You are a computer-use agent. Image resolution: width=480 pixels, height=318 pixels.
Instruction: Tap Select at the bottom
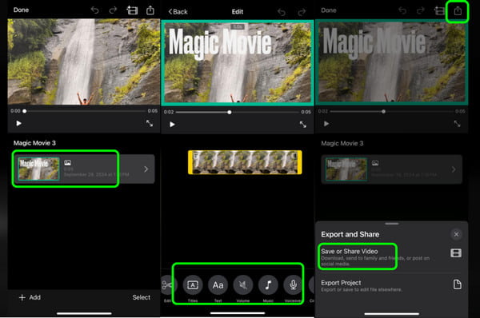(x=141, y=297)
